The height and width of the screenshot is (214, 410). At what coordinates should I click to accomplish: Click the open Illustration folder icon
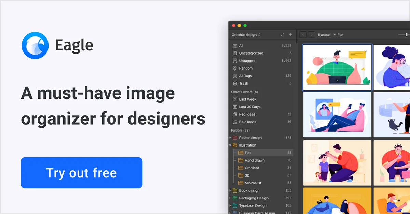pyautogui.click(x=235, y=145)
